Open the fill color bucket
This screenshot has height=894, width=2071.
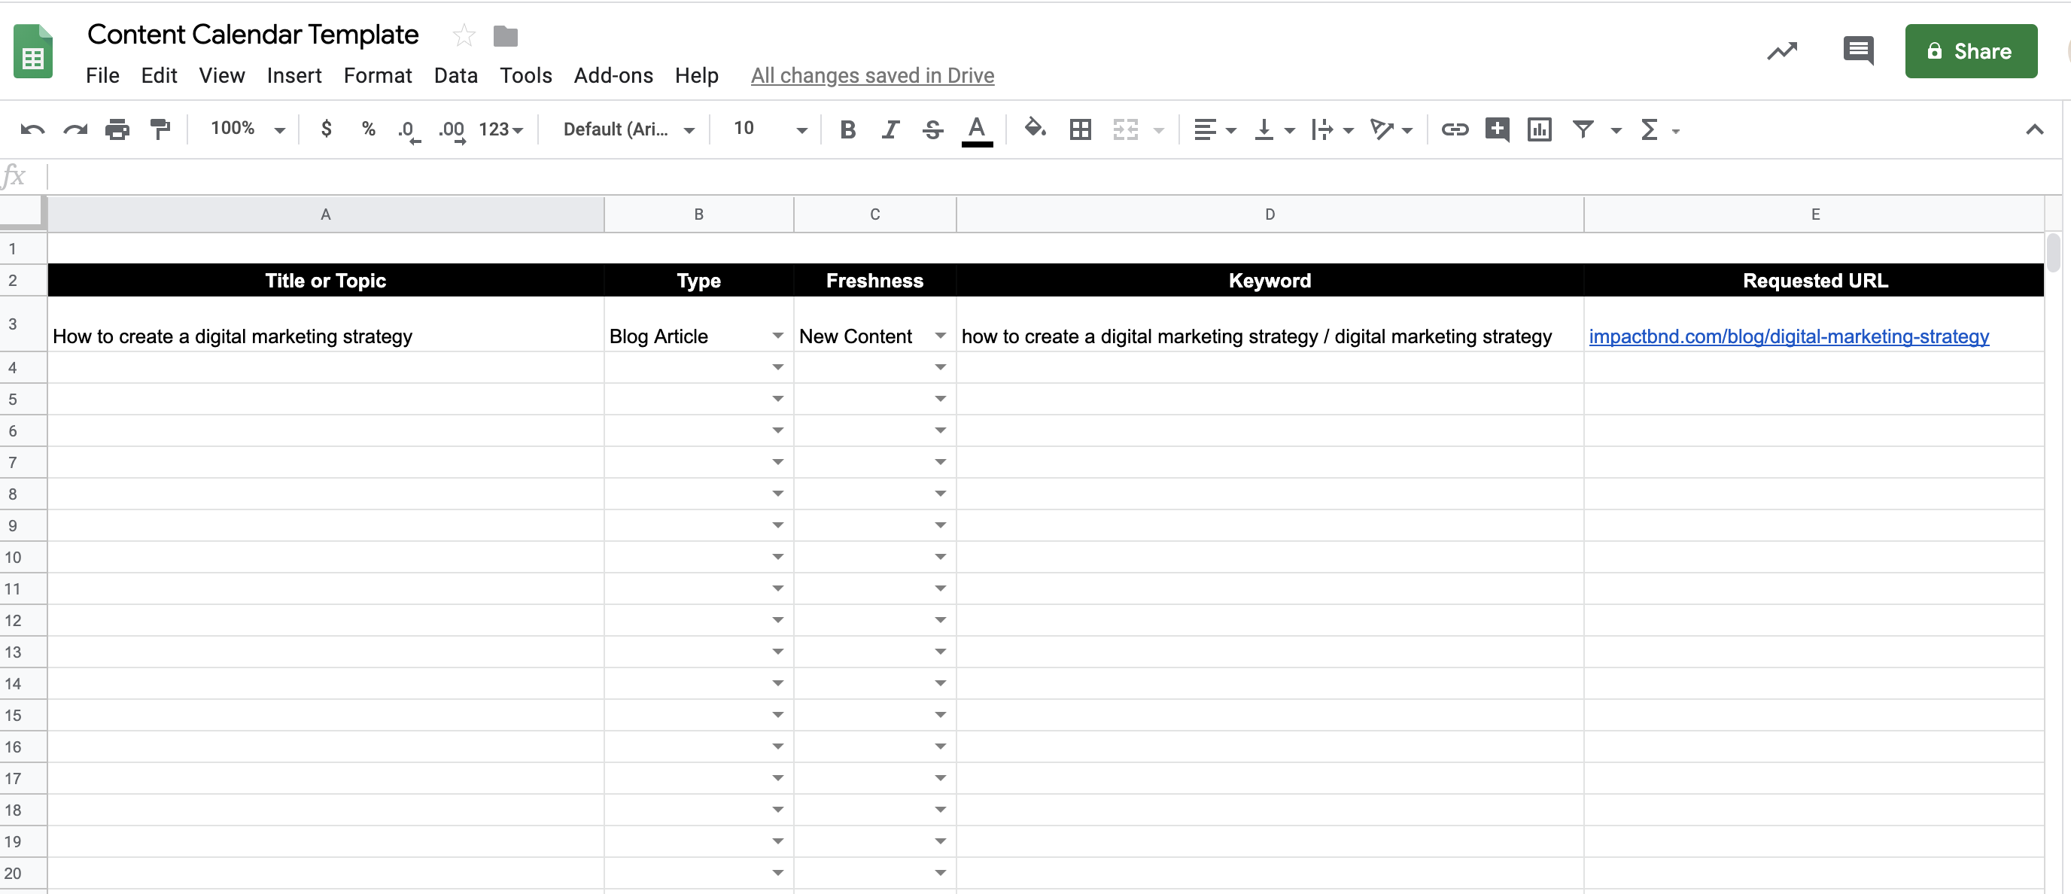[x=1035, y=129]
